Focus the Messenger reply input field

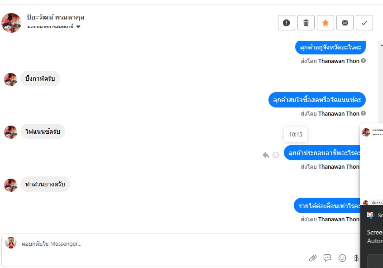click(x=181, y=244)
